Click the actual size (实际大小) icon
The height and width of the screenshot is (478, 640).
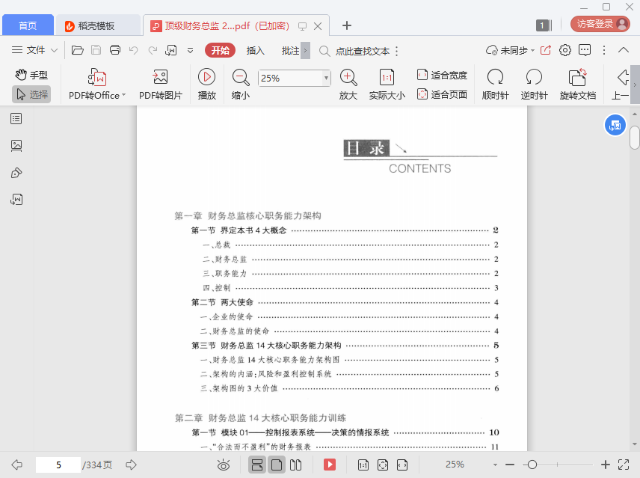(x=387, y=77)
